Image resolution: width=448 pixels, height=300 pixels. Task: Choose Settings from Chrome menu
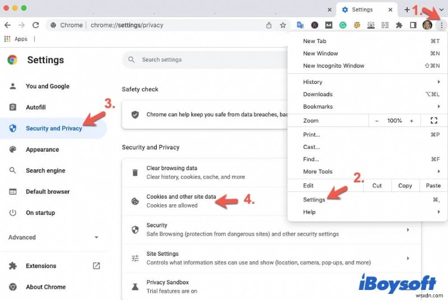[x=367, y=199]
